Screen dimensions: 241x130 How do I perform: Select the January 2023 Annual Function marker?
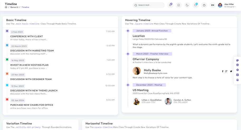pyautogui.click(x=128, y=31)
